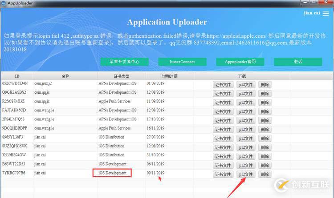Select the ID cell 7YKRC797R6
The width and height of the screenshot is (334, 198).
click(x=14, y=173)
